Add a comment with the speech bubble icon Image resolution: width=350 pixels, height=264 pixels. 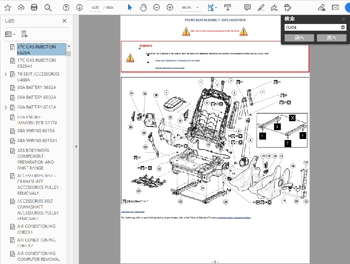pos(247,7)
